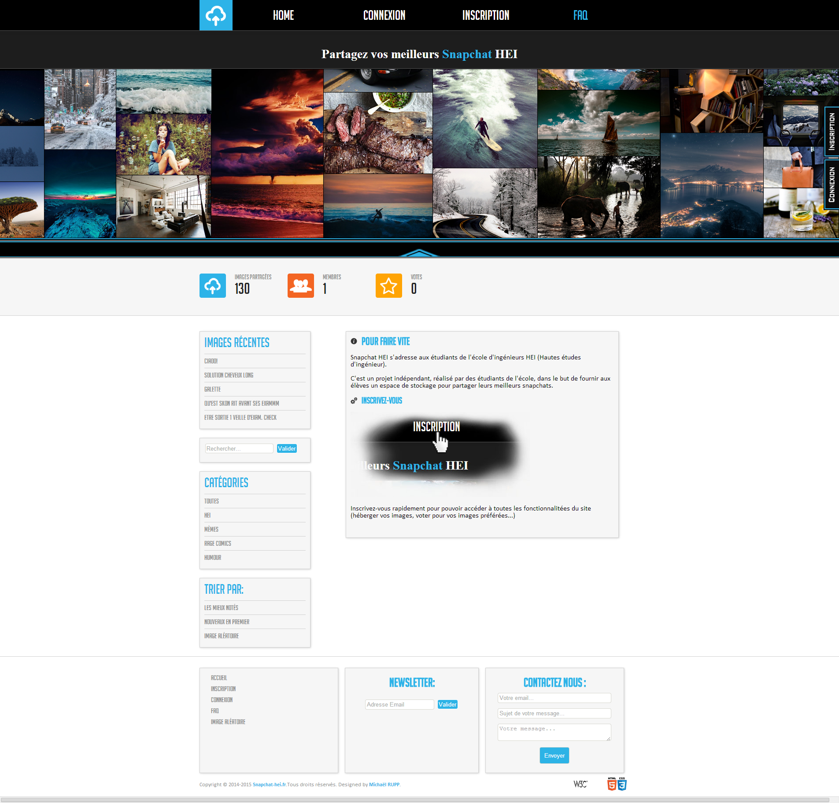Open Connexion from the top navigation
The image size is (839, 803).
point(384,15)
